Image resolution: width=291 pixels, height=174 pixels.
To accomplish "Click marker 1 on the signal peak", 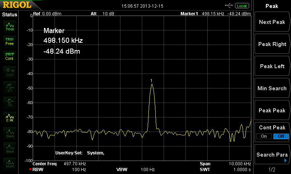I will 152,85.
